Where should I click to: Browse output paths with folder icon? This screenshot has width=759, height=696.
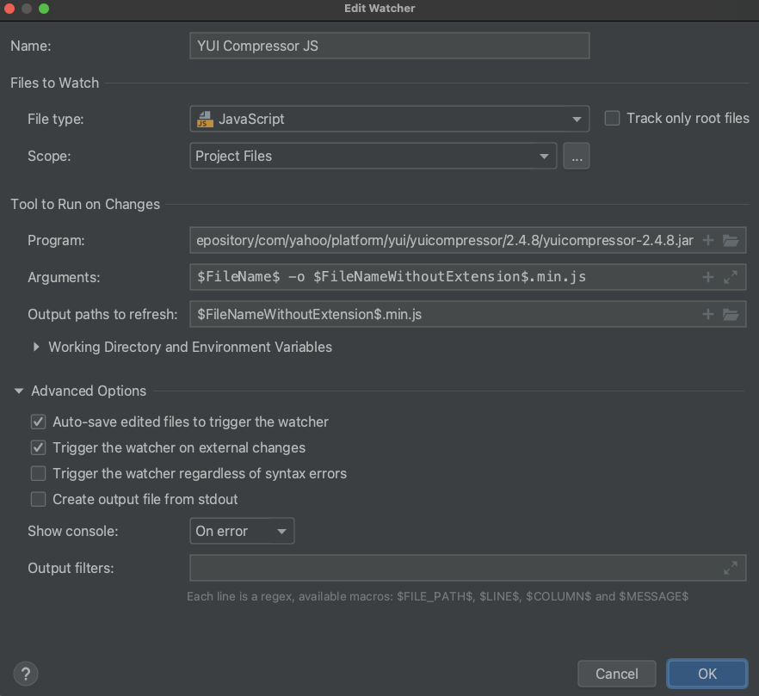(x=731, y=314)
